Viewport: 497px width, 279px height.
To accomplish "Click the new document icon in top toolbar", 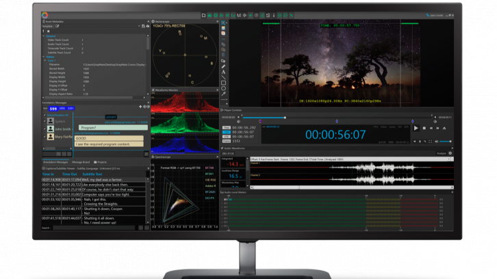I will pyautogui.click(x=203, y=15).
